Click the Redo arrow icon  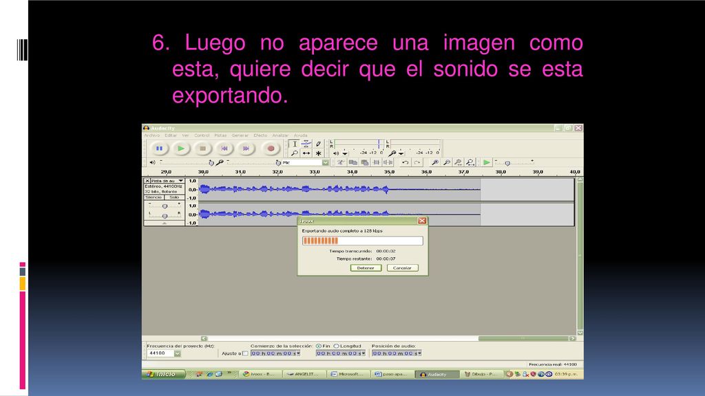tap(417, 162)
